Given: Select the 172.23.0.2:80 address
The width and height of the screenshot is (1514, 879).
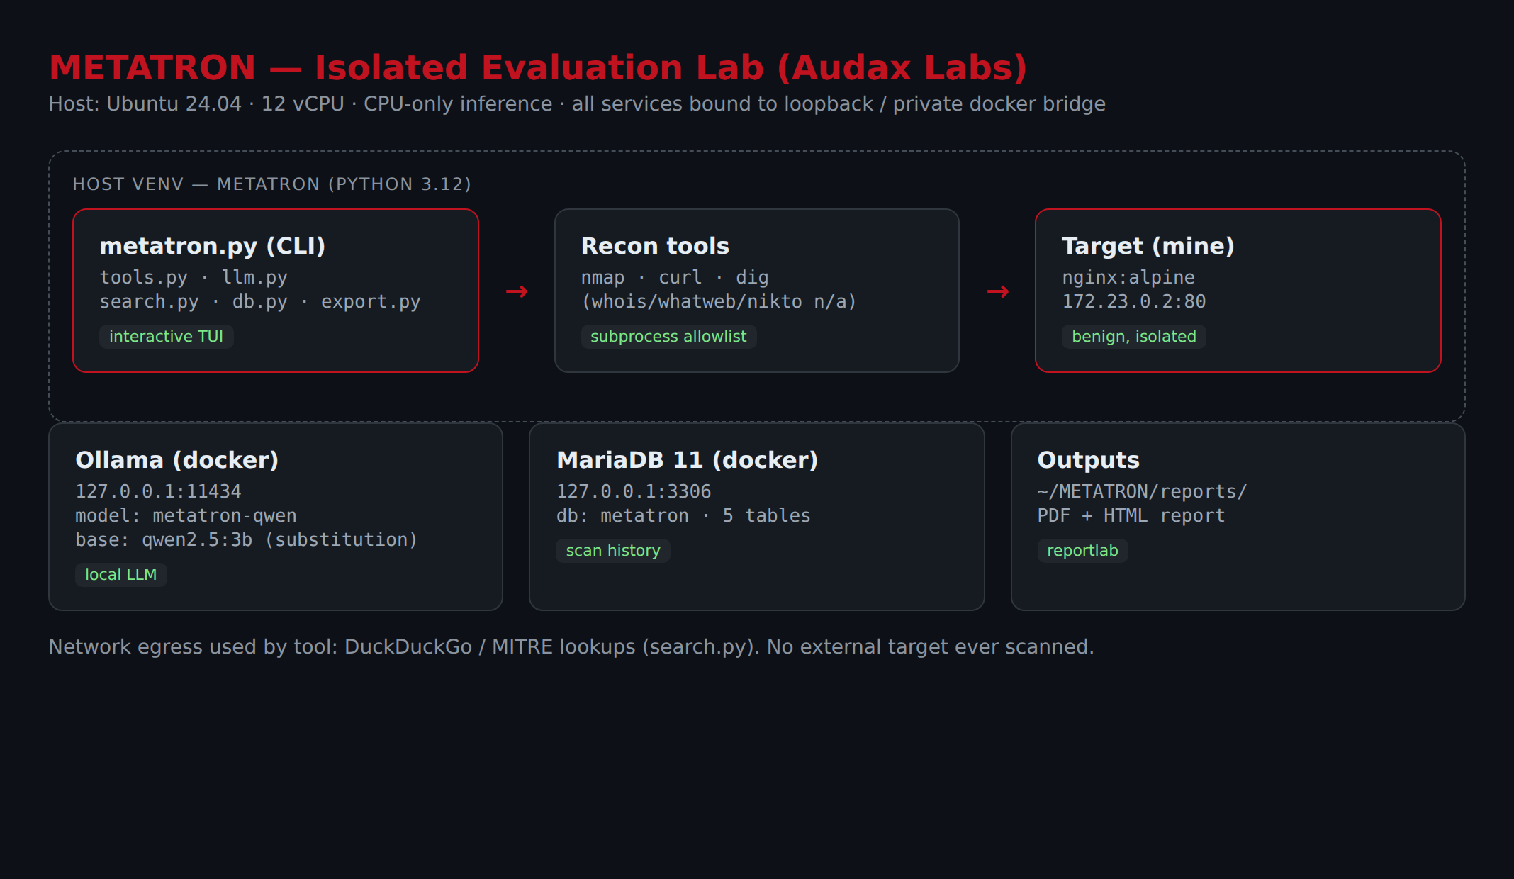Looking at the screenshot, I should point(1134,301).
